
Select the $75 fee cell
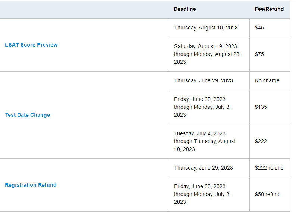tap(270, 54)
